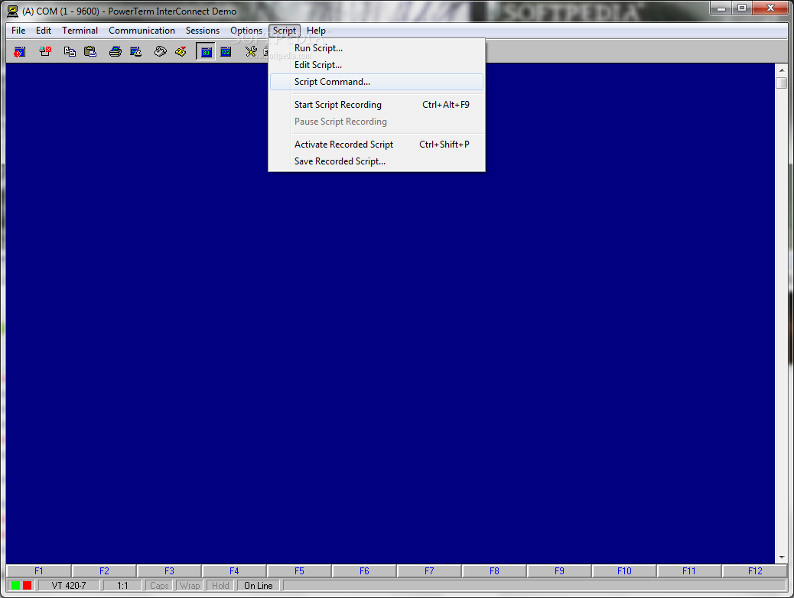794x598 pixels.
Task: Switch to 132 column display
Action: click(x=226, y=52)
